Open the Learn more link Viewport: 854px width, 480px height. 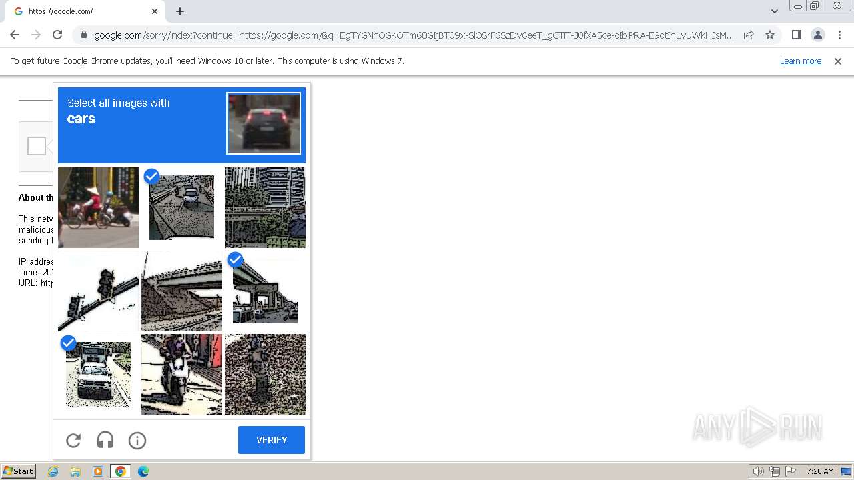click(801, 61)
